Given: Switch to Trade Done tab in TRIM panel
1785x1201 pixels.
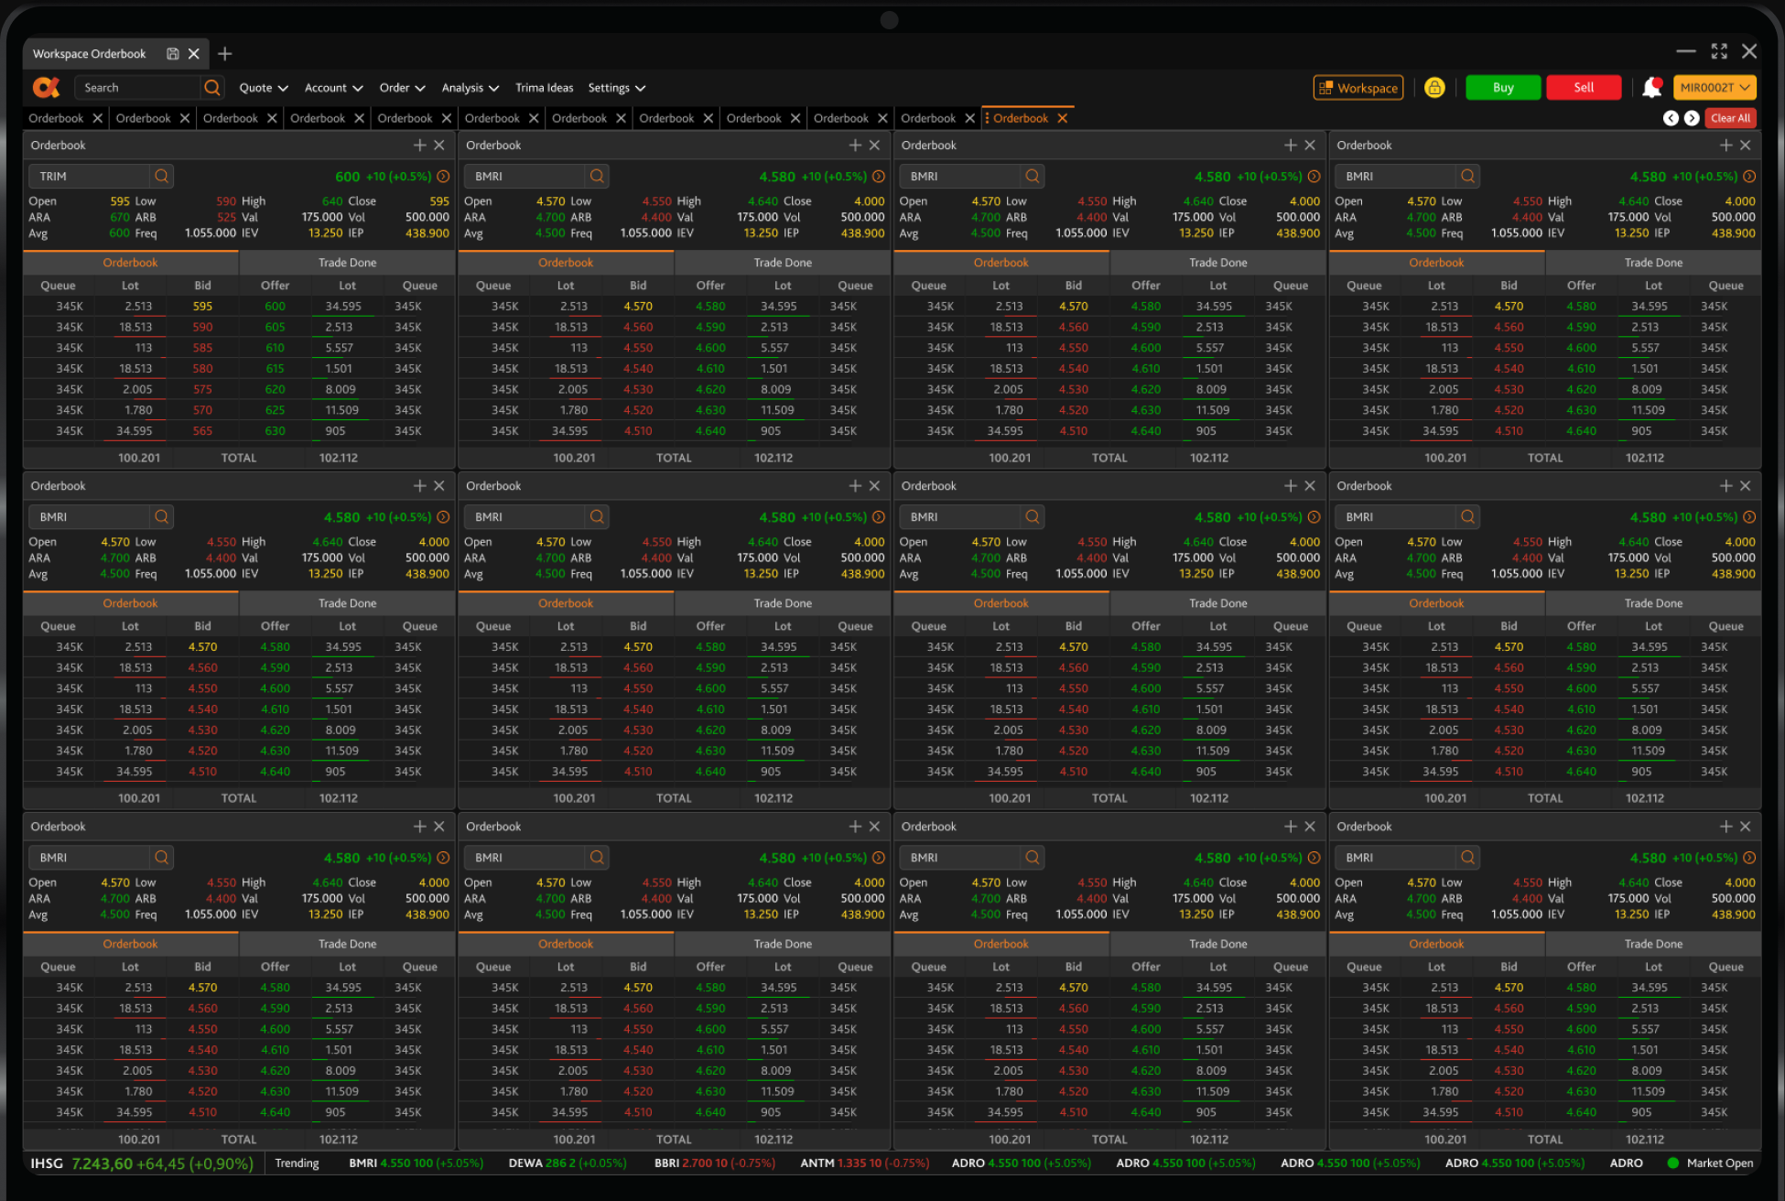Looking at the screenshot, I should coord(347,263).
